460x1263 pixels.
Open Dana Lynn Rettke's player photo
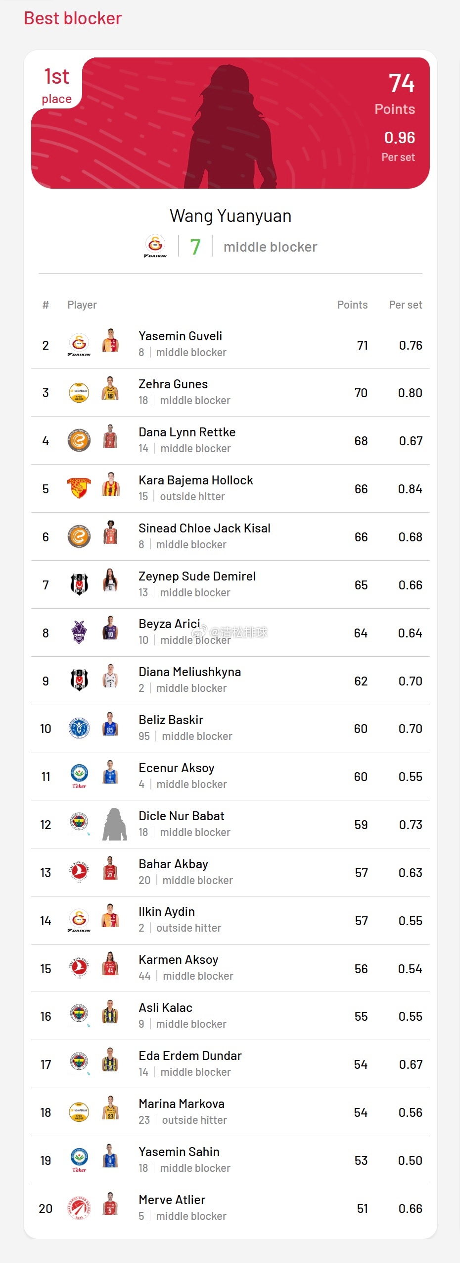pyautogui.click(x=110, y=437)
